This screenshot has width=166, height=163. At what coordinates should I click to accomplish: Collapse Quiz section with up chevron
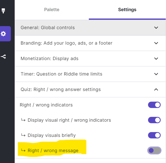156,89
